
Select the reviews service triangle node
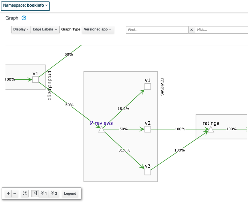102,129
